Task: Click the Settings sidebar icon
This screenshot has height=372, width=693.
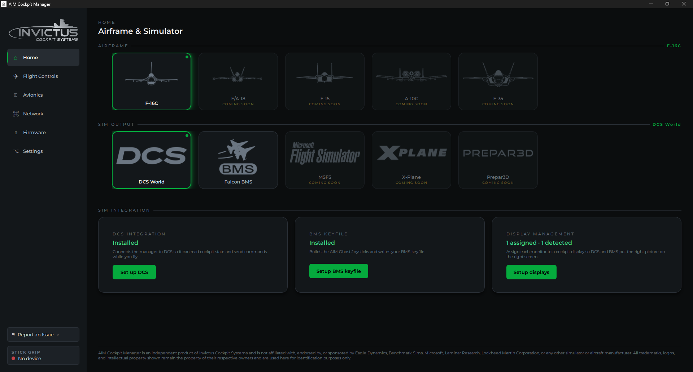Action: 16,151
